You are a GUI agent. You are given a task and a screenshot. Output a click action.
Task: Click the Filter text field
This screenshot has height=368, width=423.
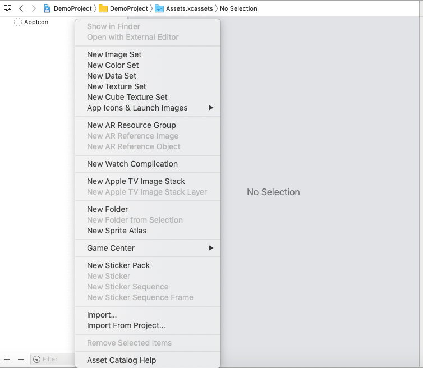[x=53, y=359]
